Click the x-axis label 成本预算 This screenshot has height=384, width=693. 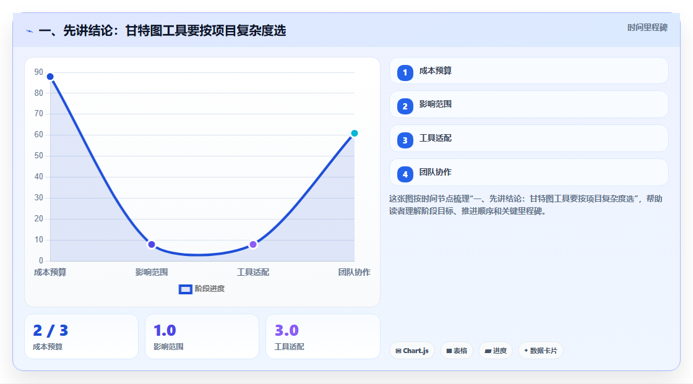coord(50,273)
